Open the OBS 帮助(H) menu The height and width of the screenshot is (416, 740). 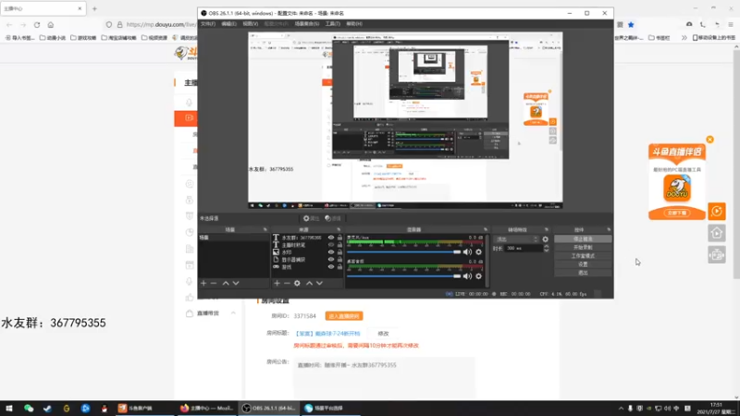(354, 24)
